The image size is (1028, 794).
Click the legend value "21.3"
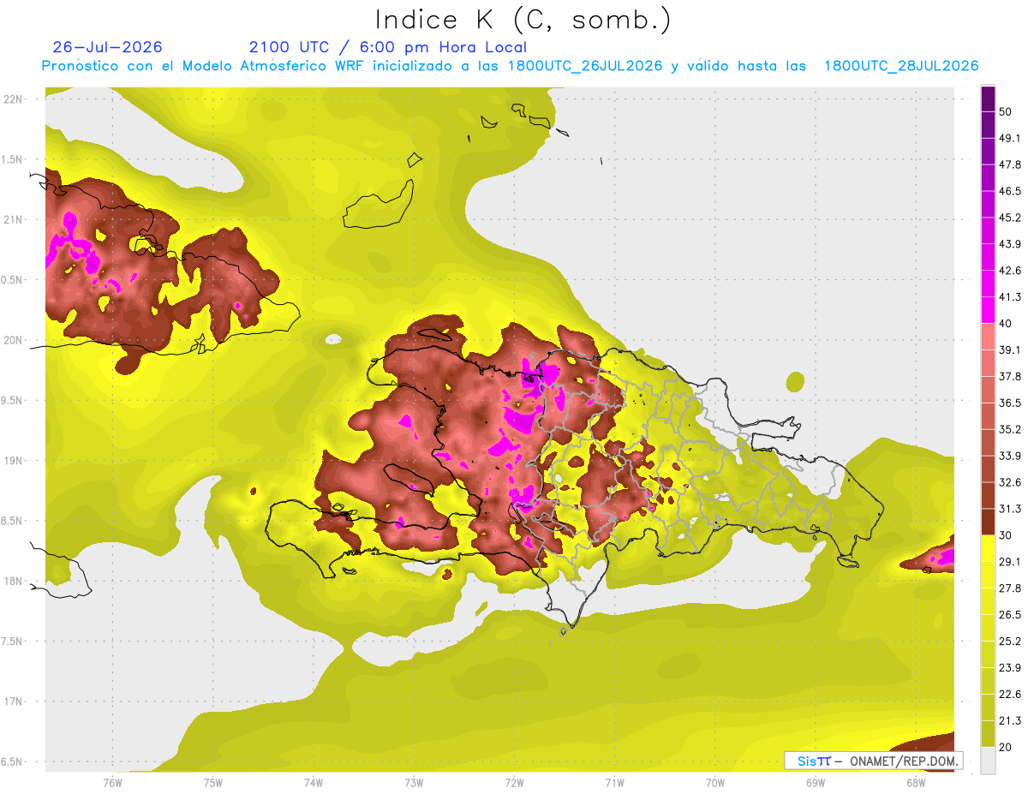pyautogui.click(x=1010, y=721)
